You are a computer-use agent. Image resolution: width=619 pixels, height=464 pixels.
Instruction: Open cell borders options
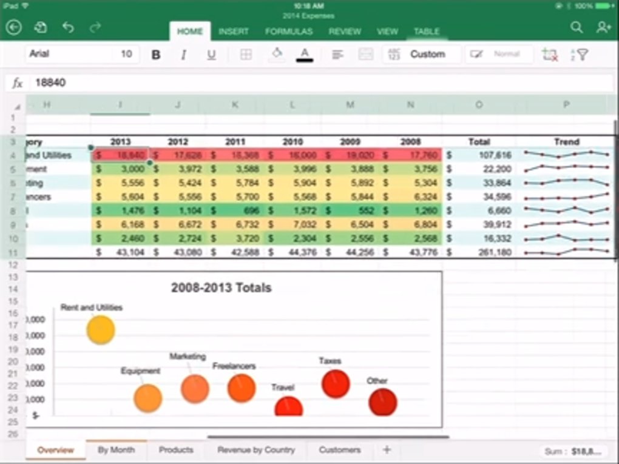click(246, 55)
